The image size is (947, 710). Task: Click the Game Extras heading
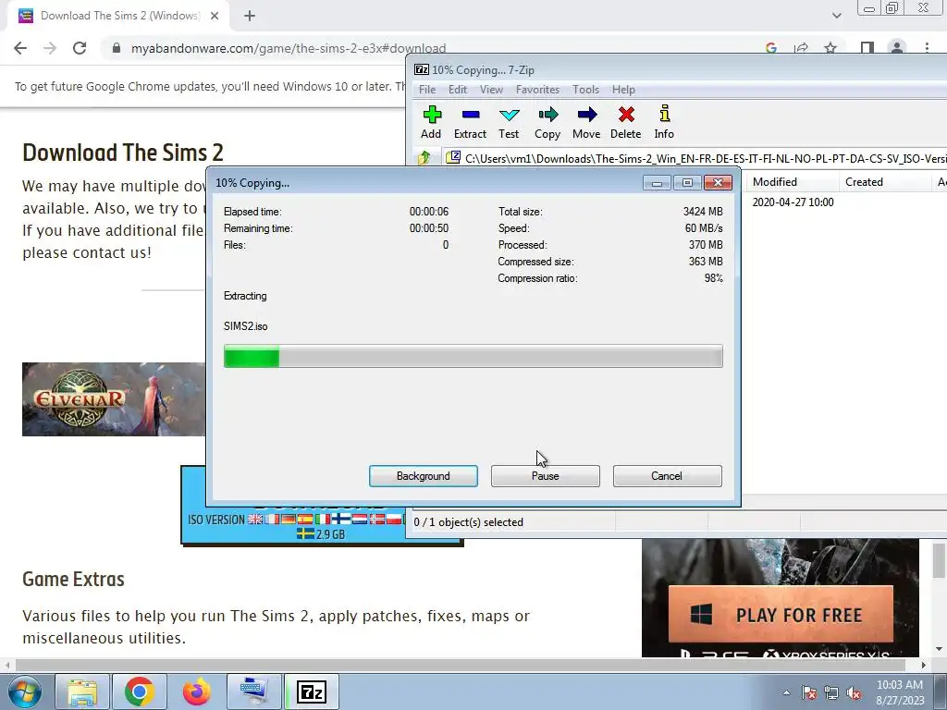pos(73,579)
